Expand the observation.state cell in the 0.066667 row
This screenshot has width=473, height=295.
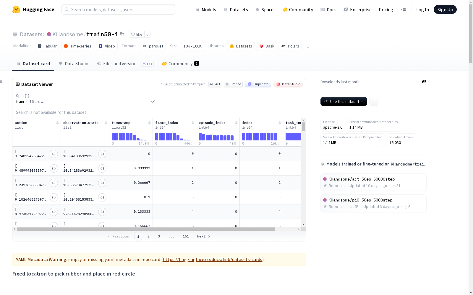(102, 183)
